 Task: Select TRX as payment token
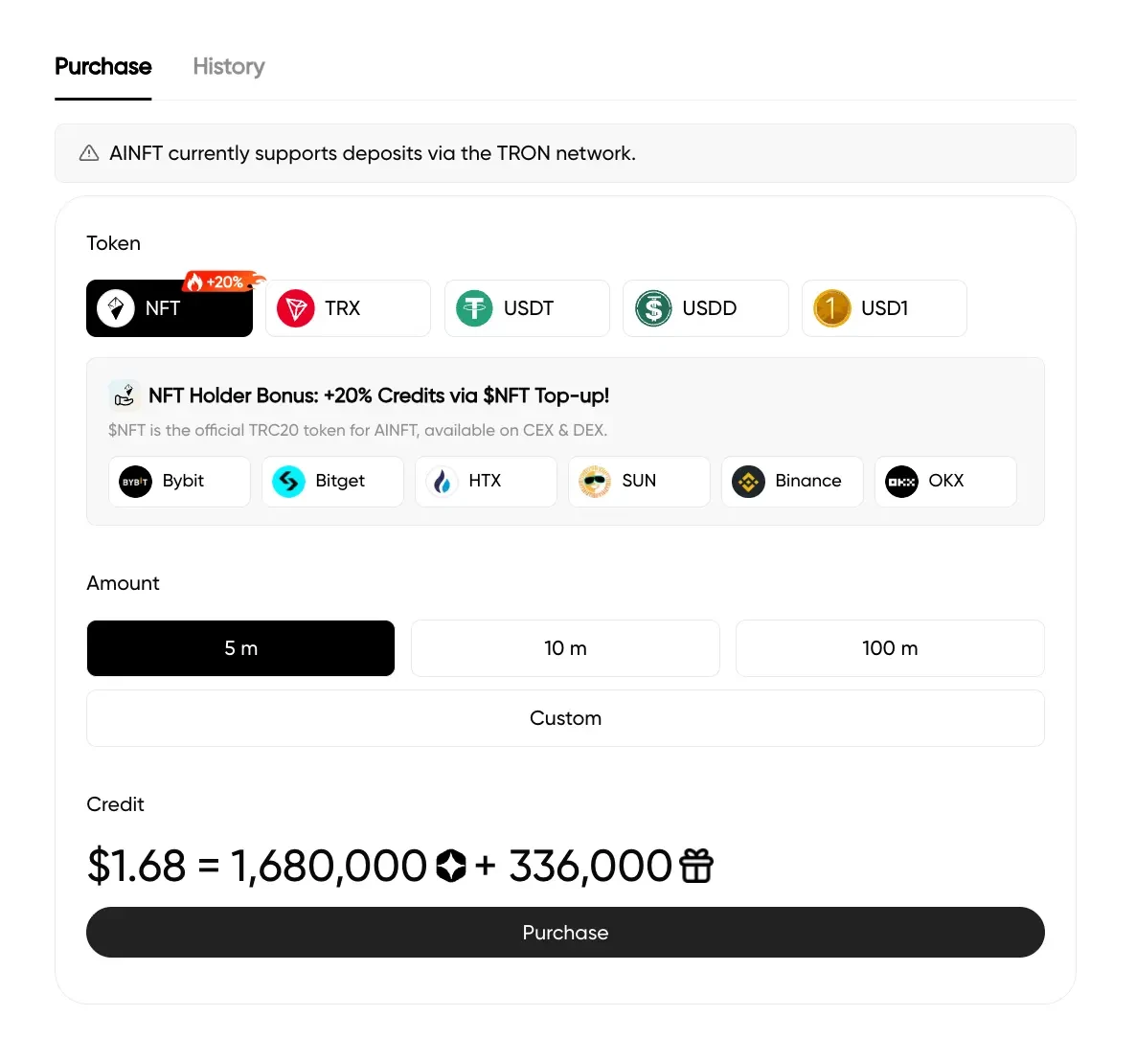(348, 308)
